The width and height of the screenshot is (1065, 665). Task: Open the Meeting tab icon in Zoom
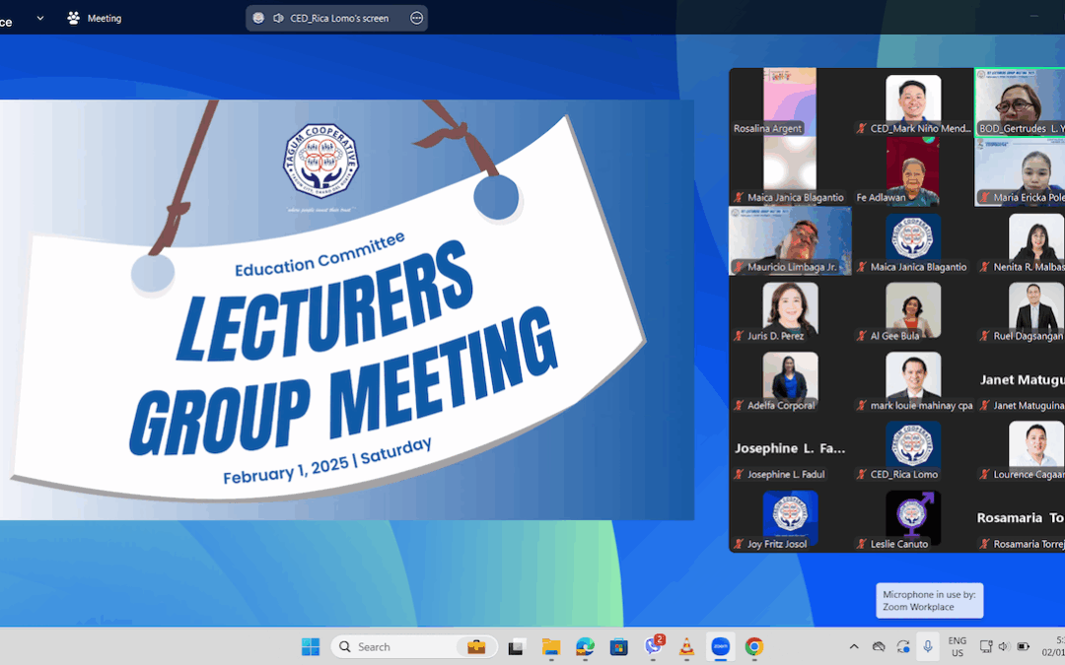click(x=73, y=19)
